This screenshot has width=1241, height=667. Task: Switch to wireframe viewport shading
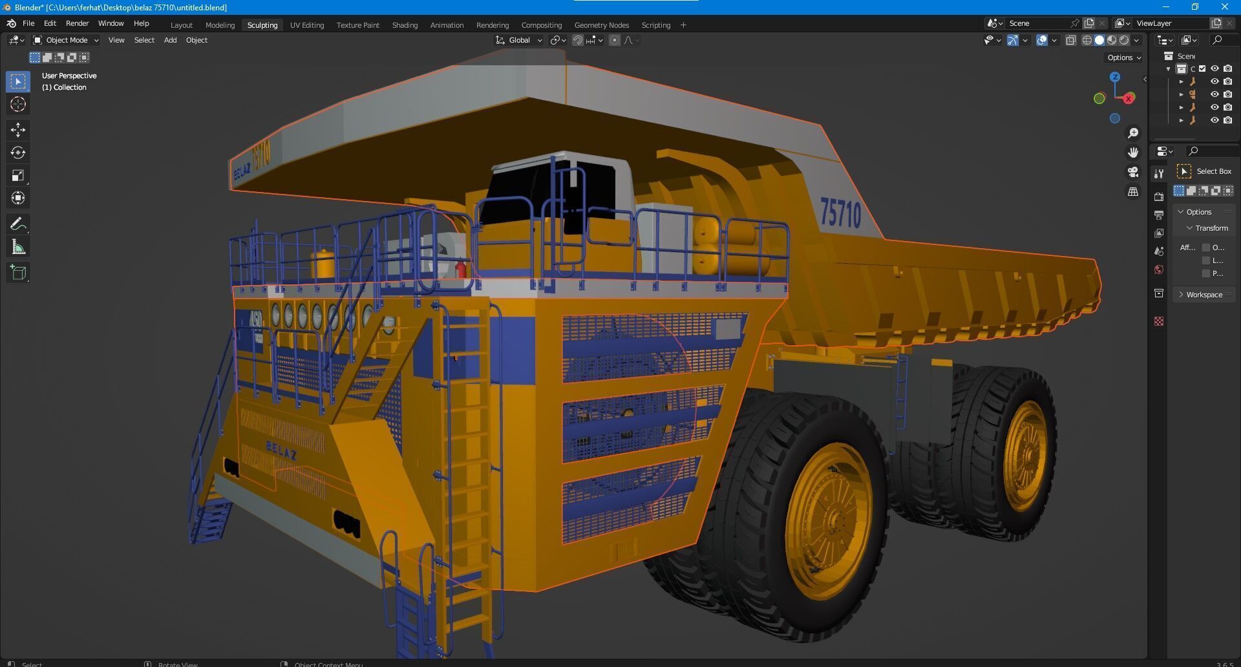point(1087,40)
